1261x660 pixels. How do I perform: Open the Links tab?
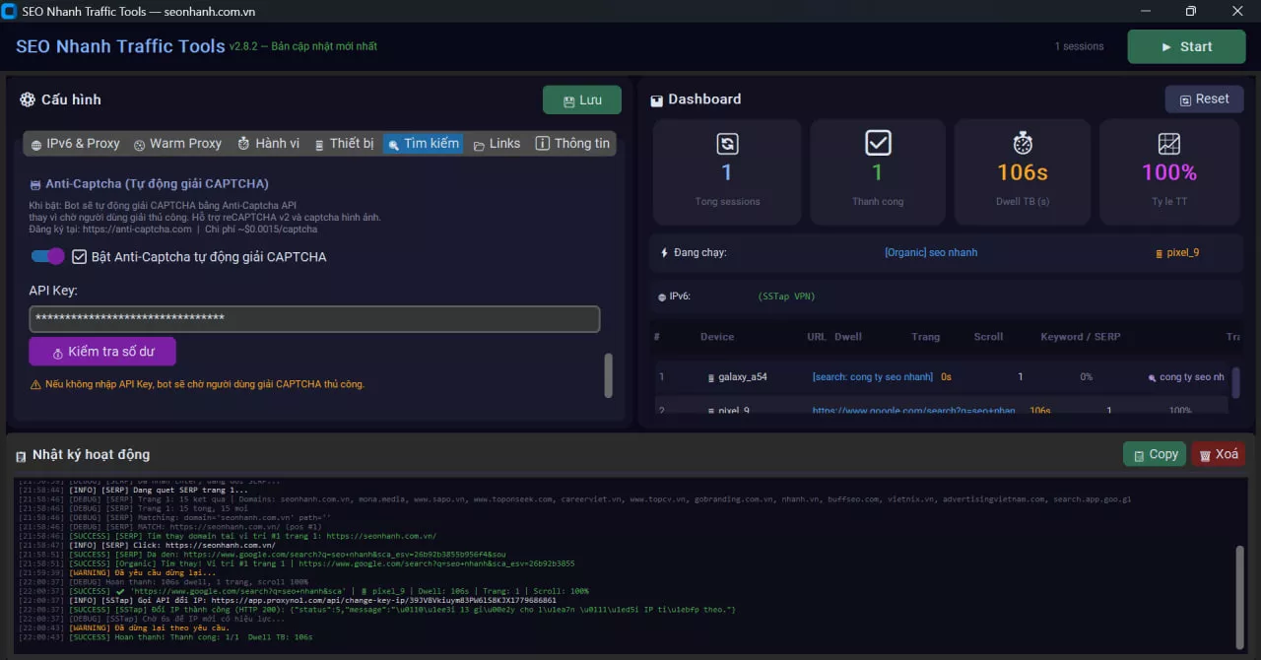[x=497, y=144]
